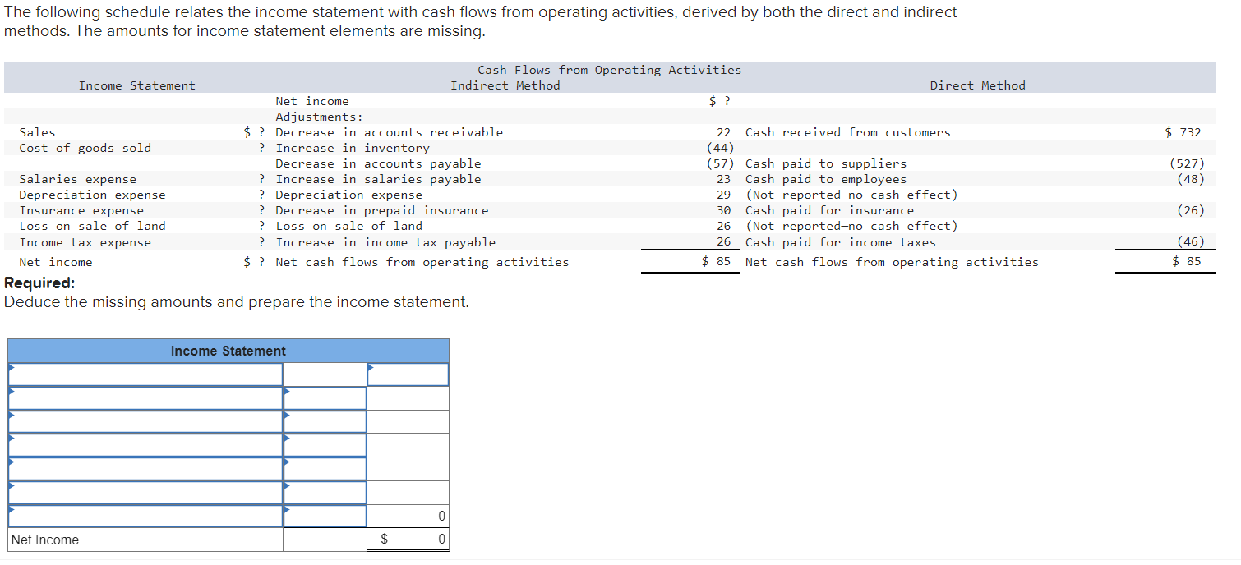Select the last expense description cell above Net Income
Image resolution: width=1241 pixels, height=565 pixels.
point(144,515)
